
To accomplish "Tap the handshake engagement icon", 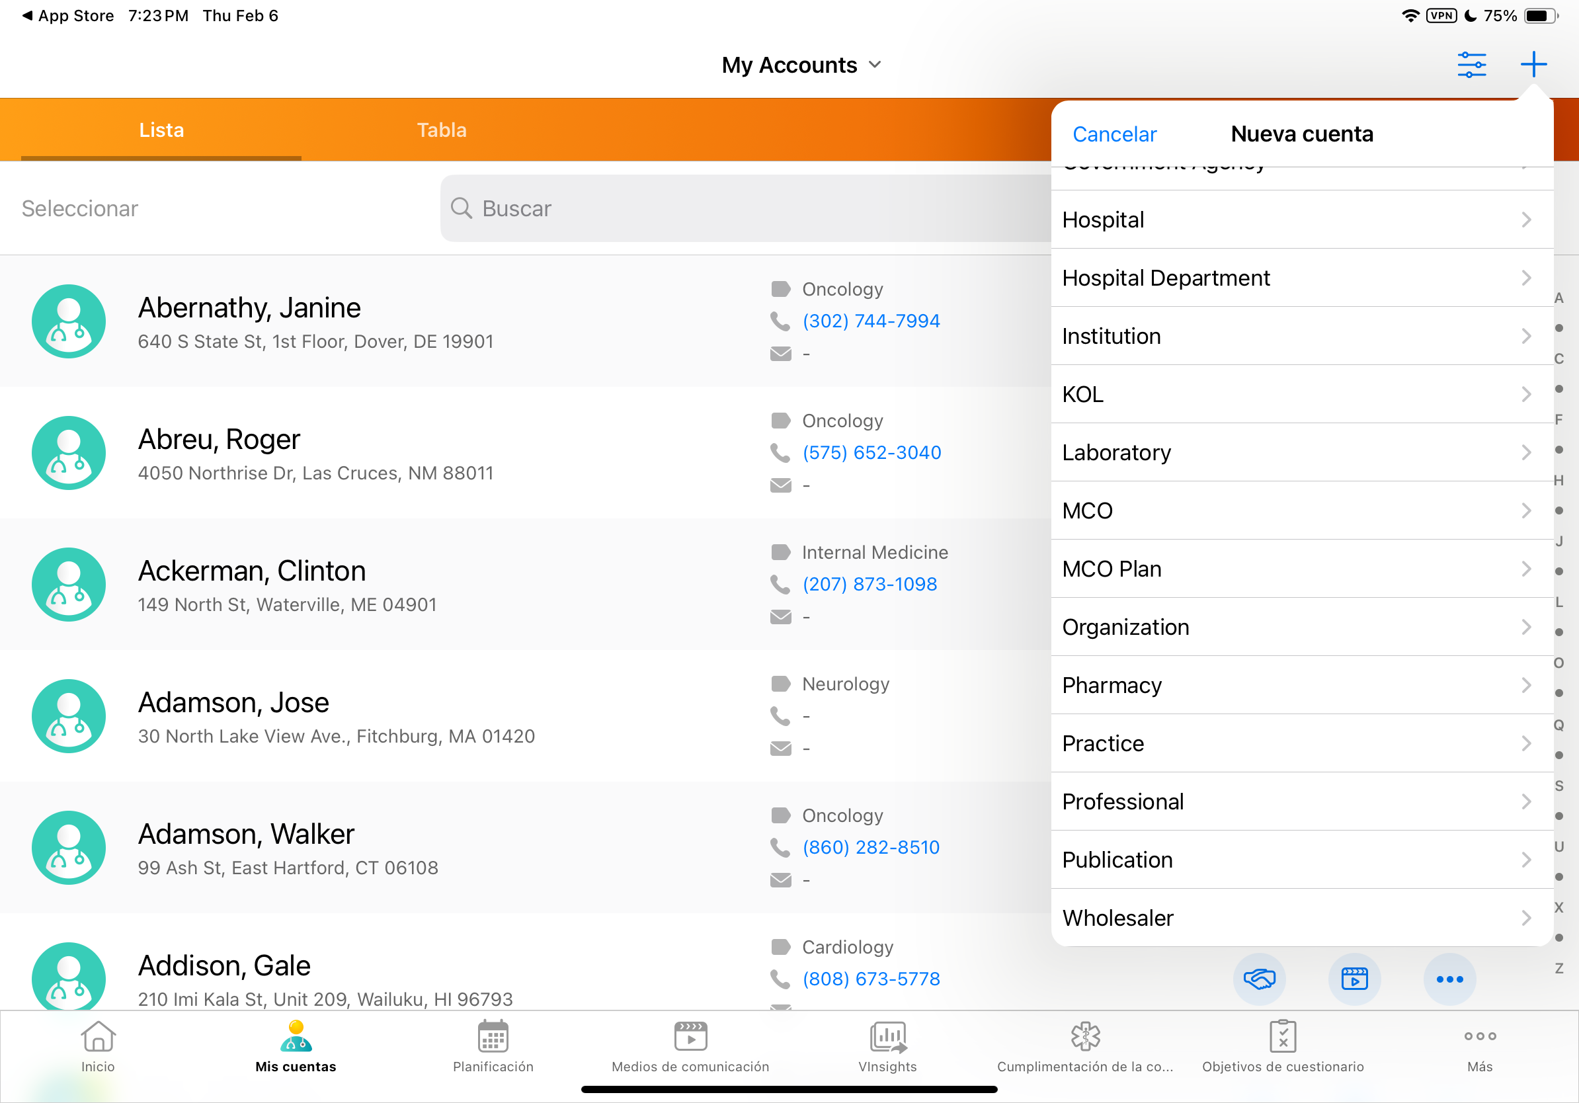I will [x=1258, y=979].
